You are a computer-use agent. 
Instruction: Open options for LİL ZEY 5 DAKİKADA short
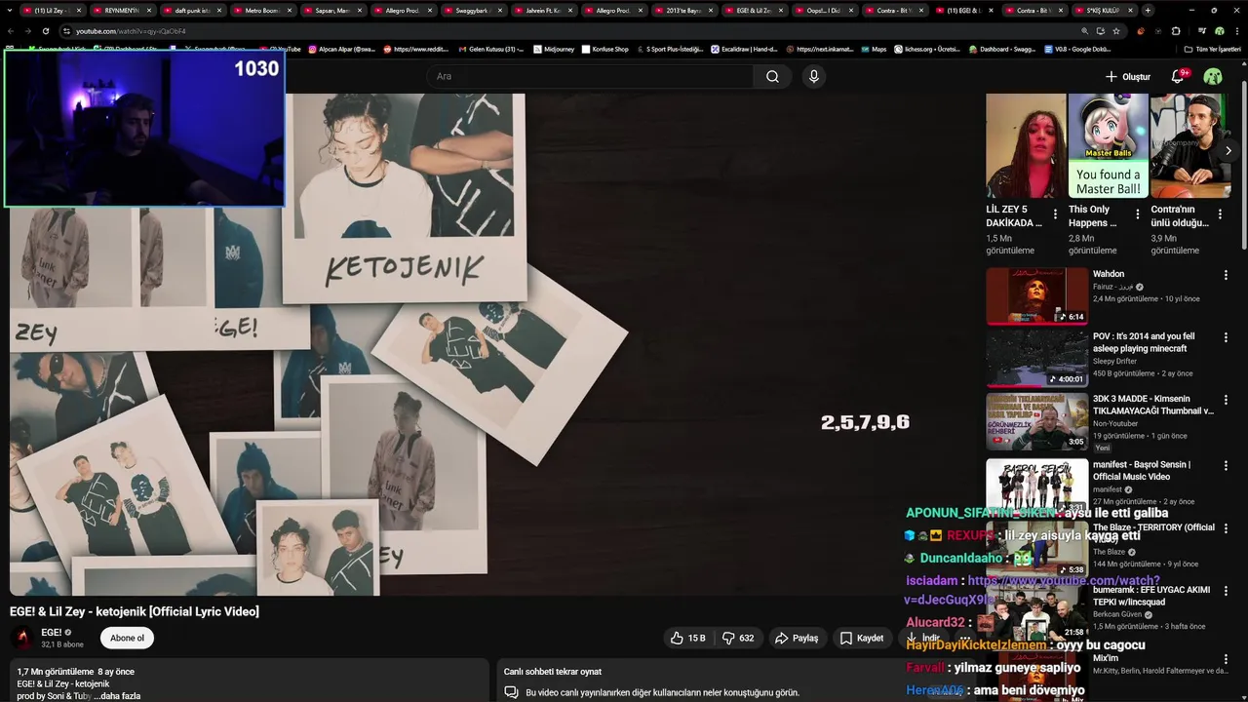point(1055,214)
